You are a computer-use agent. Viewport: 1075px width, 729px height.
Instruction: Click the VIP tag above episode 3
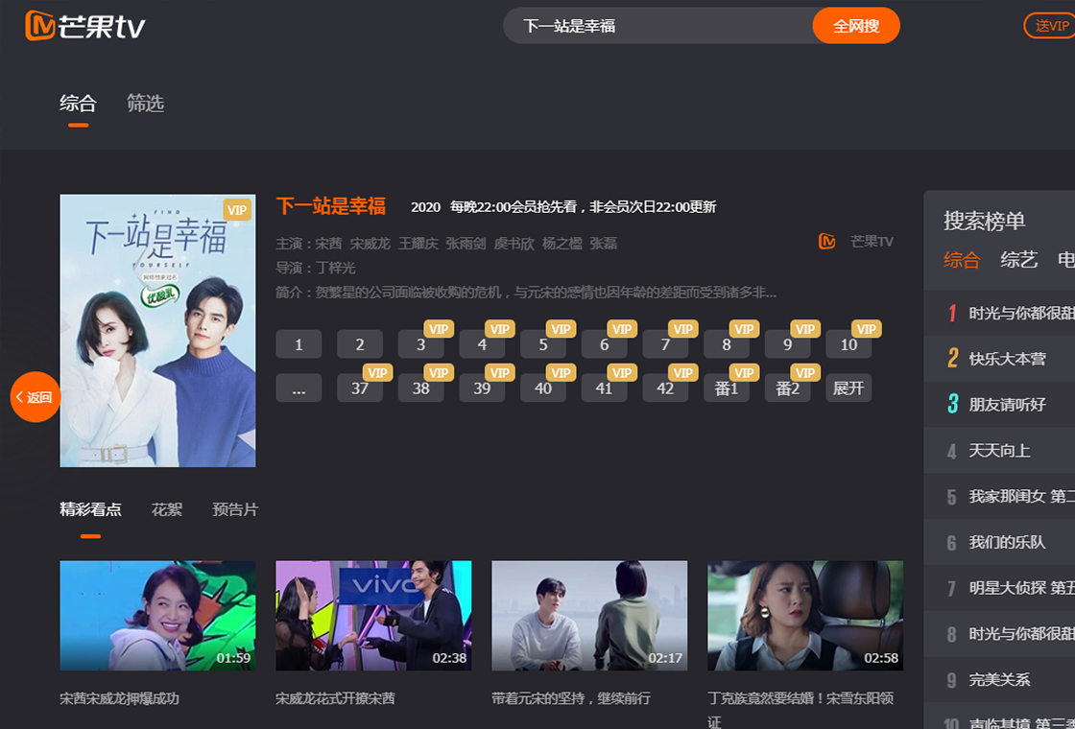click(437, 329)
